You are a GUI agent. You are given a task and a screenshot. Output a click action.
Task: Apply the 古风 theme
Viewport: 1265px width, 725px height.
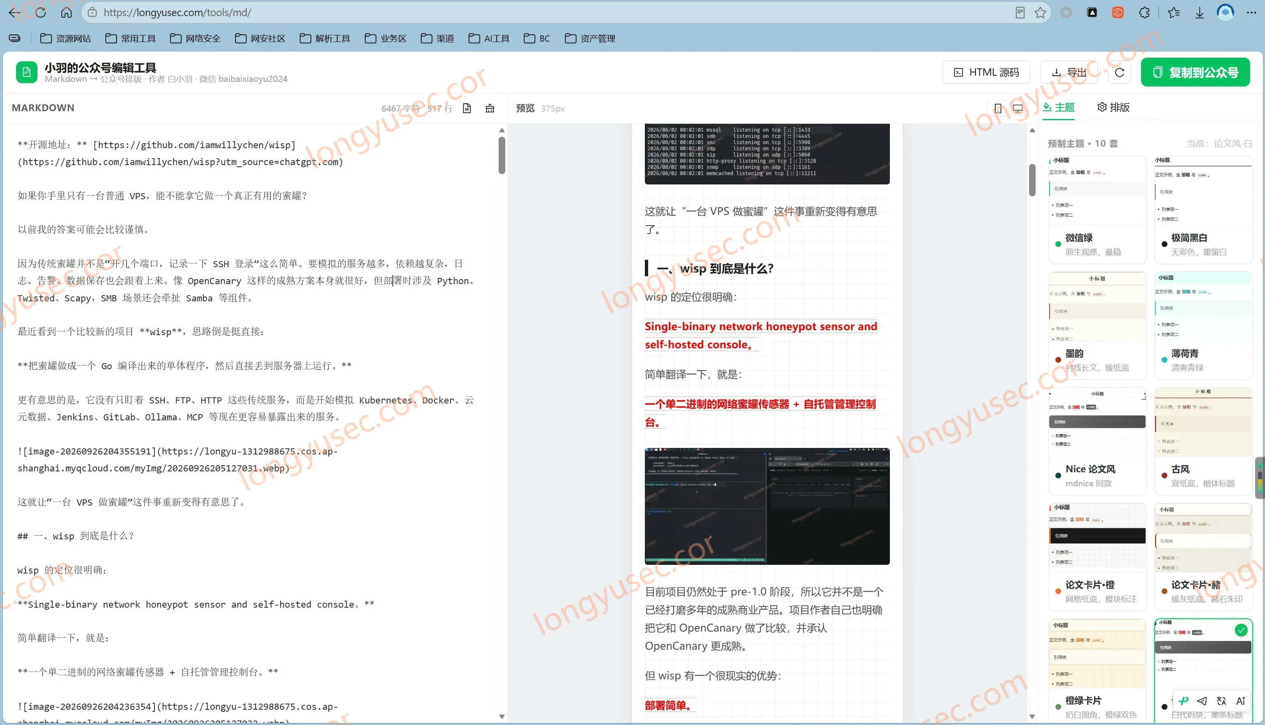1203,441
